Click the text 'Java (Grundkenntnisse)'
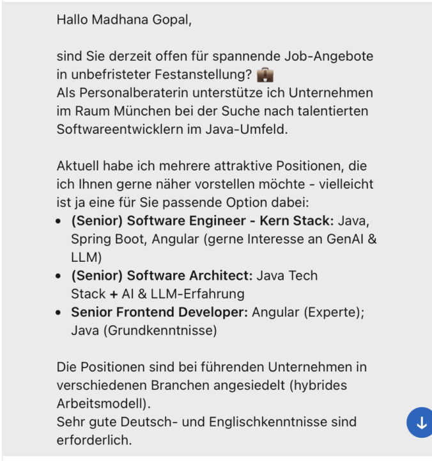Image resolution: width=432 pixels, height=461 pixels. pyautogui.click(x=144, y=330)
